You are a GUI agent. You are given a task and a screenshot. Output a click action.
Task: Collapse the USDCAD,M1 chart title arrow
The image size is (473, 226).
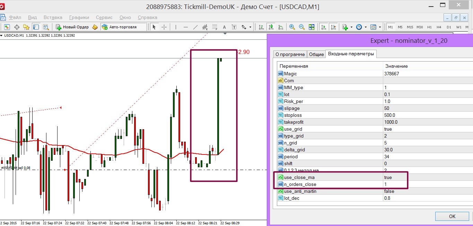2,35
